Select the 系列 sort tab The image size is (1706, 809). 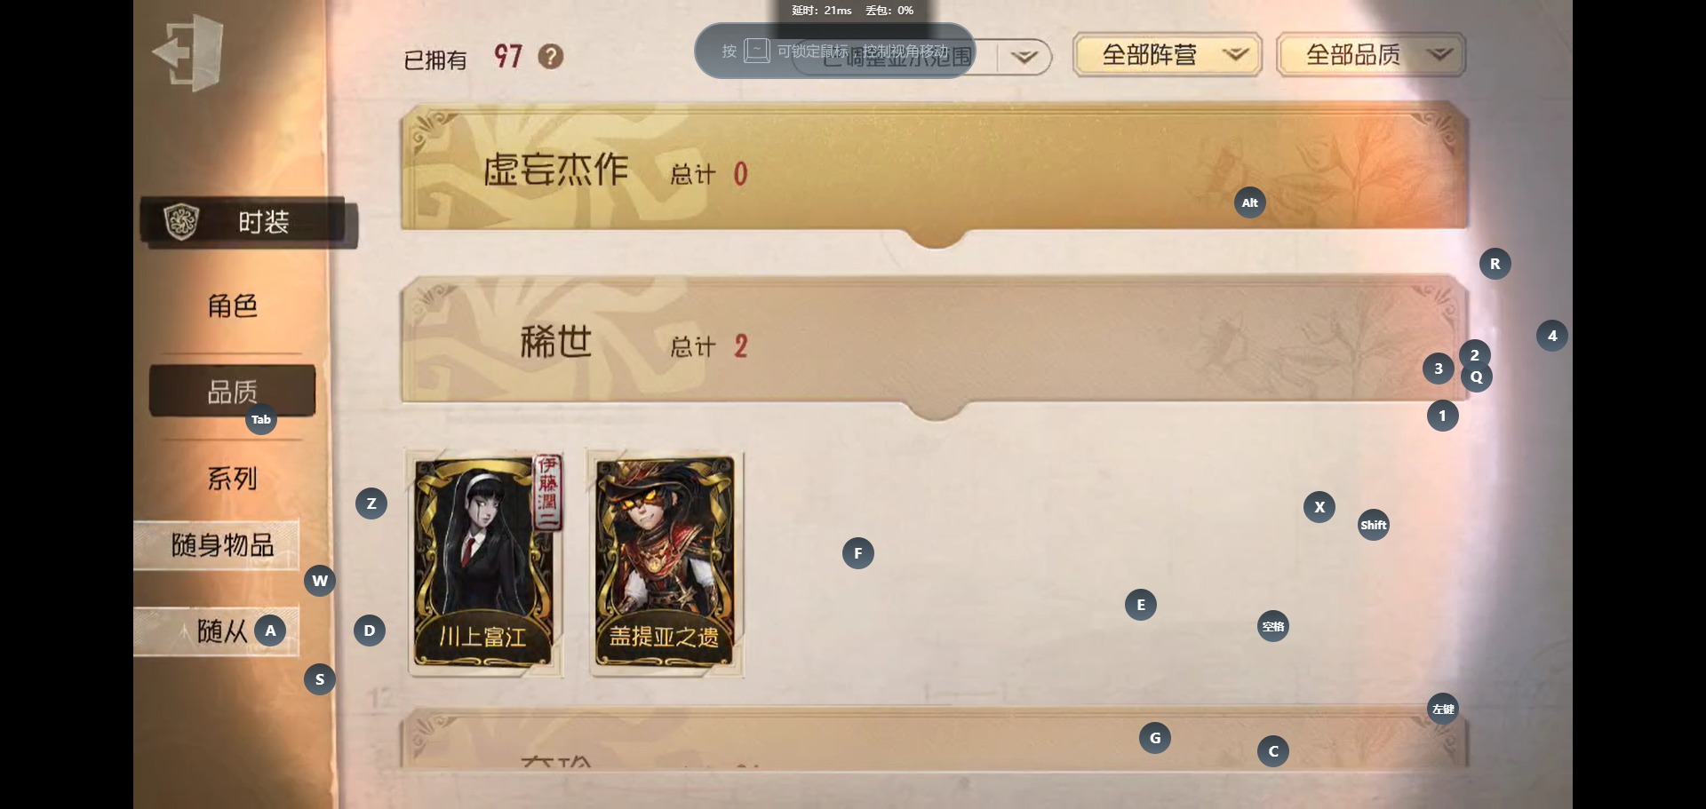[233, 479]
